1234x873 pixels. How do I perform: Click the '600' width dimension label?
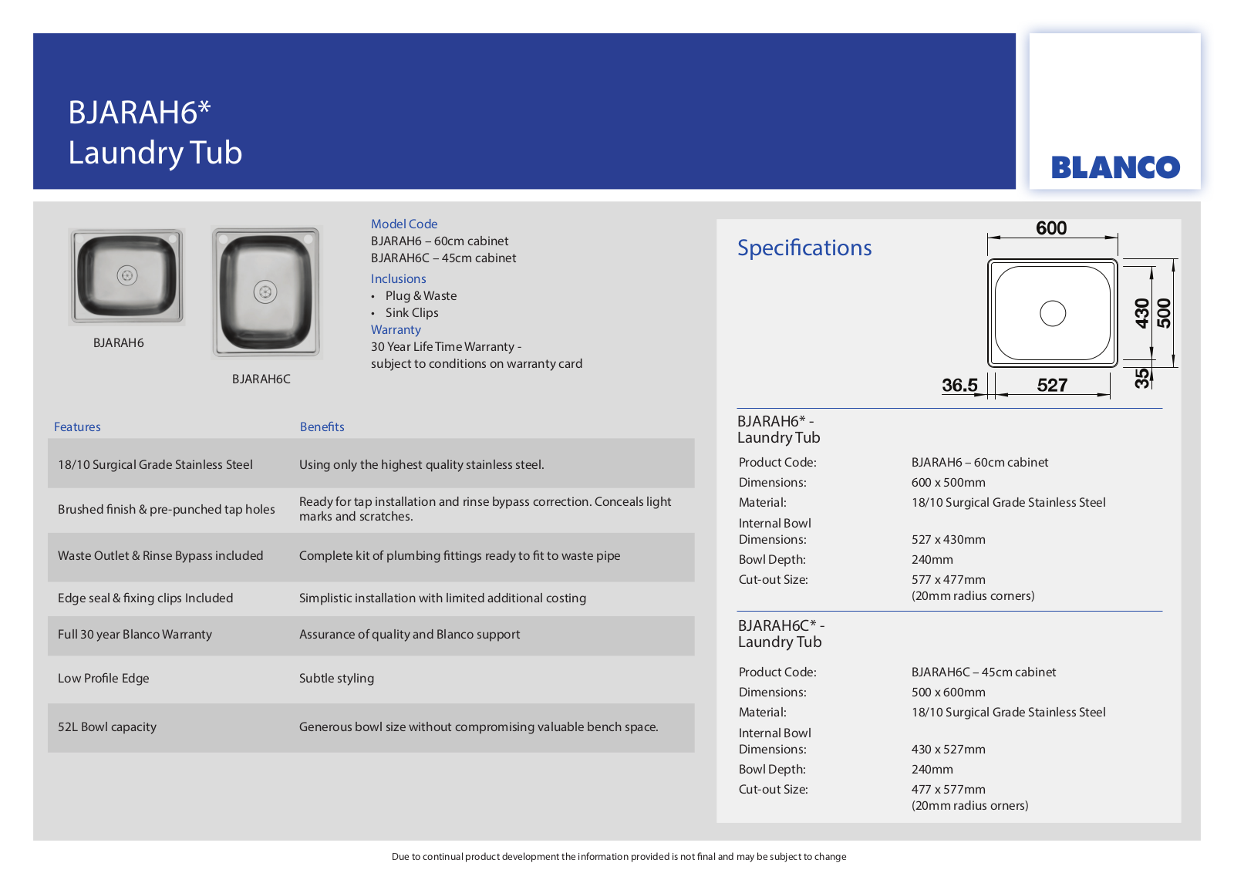(x=1051, y=228)
